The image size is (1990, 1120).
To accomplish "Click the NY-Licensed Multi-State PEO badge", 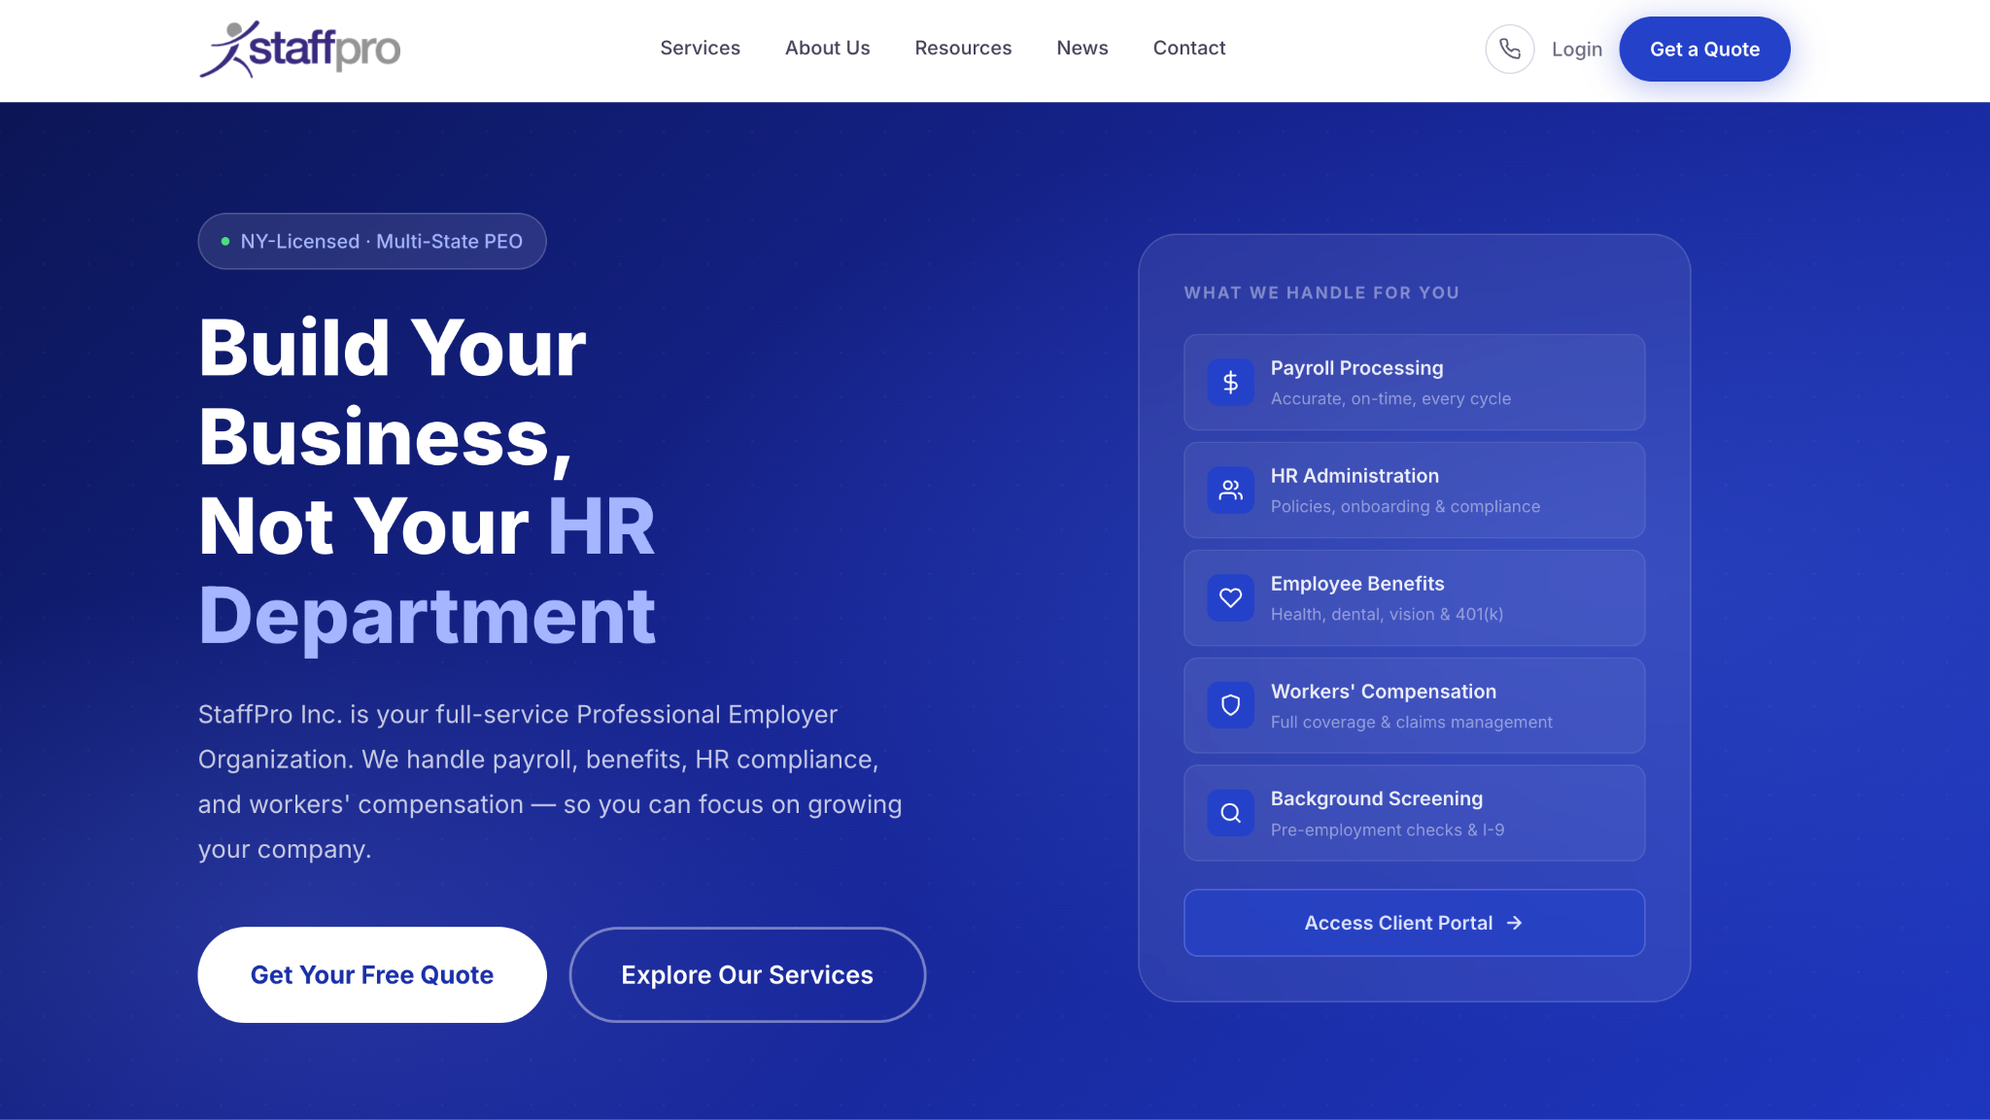I will click(x=372, y=241).
